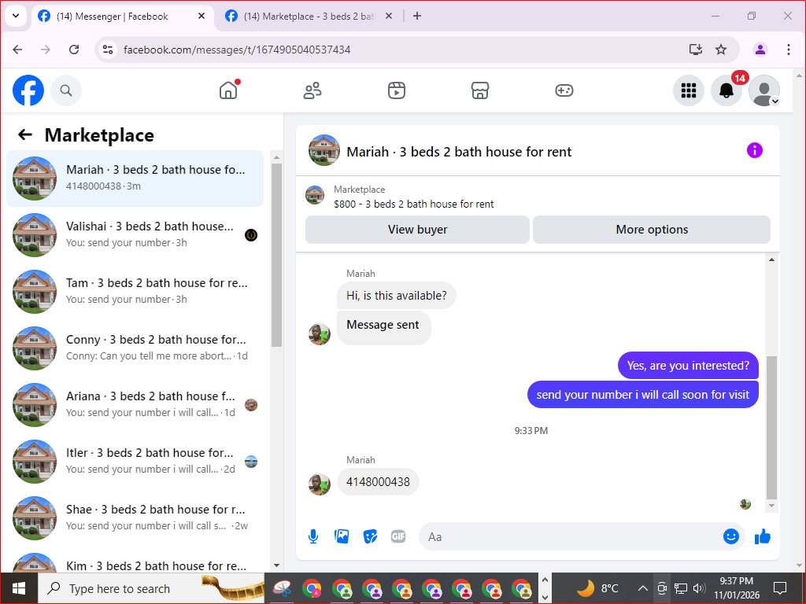Viewport: 806px width, 604px height.
Task: Open Shae conversation in chat list
Action: (135, 517)
